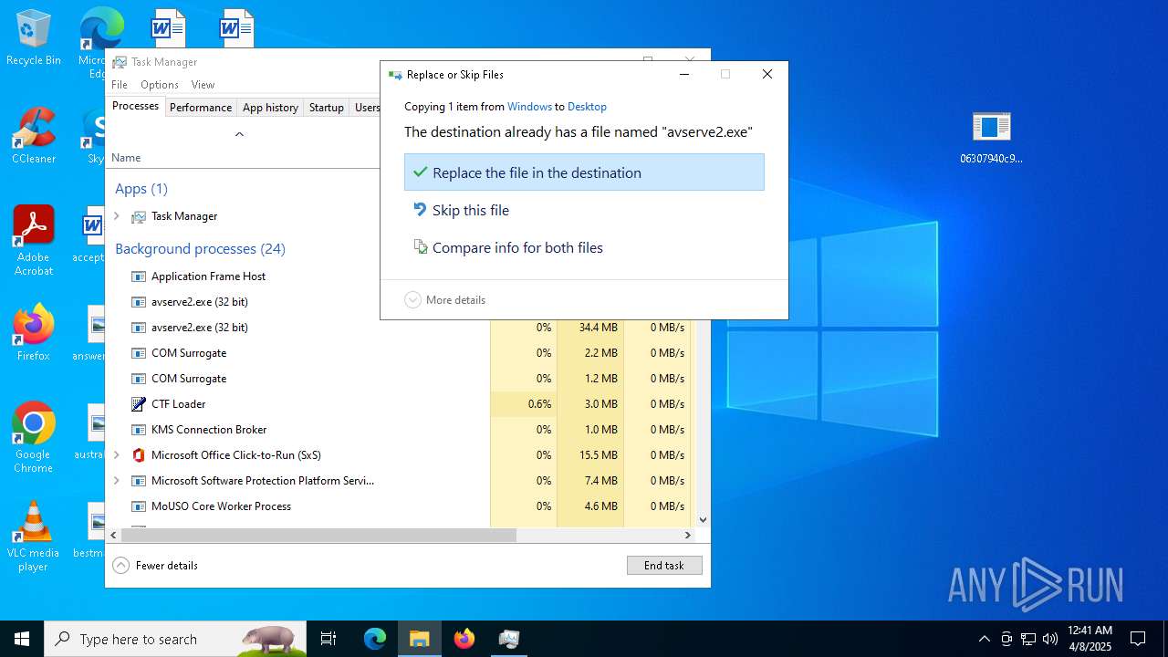The image size is (1168, 657).
Task: Open the View menu in Task Manager
Action: 203,85
